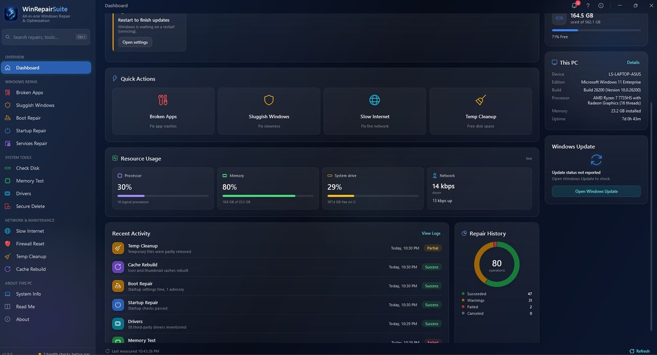Click the Warnings legend entry in Repair History
The image size is (657, 355).
(x=496, y=301)
